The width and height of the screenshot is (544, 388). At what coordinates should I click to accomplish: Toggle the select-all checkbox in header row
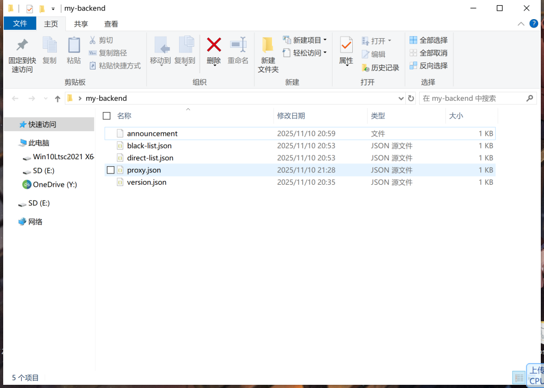107,116
